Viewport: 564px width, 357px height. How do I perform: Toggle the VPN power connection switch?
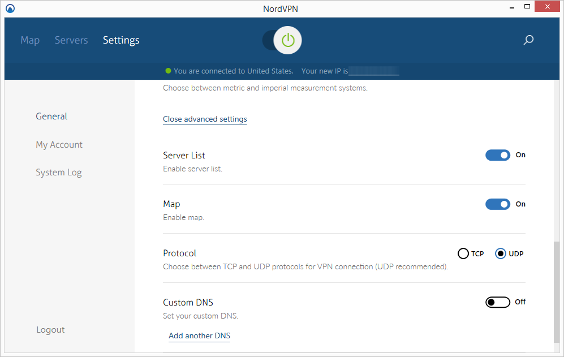pos(282,40)
